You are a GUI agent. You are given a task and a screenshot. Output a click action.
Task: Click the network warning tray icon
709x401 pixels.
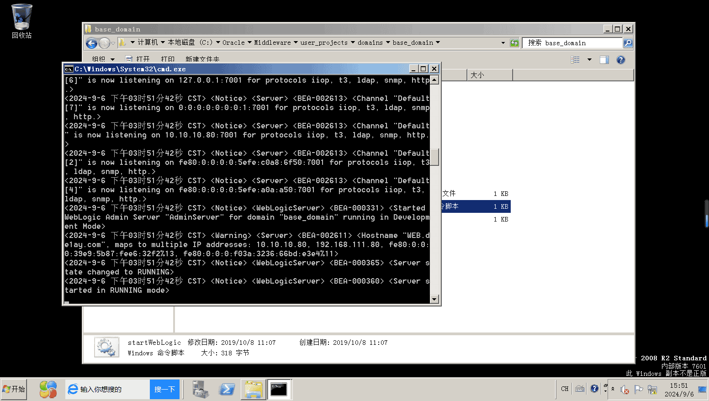(652, 390)
